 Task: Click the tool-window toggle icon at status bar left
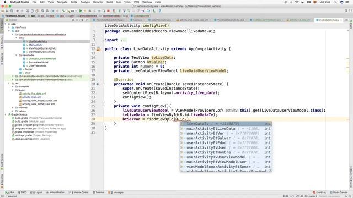[2, 196]
